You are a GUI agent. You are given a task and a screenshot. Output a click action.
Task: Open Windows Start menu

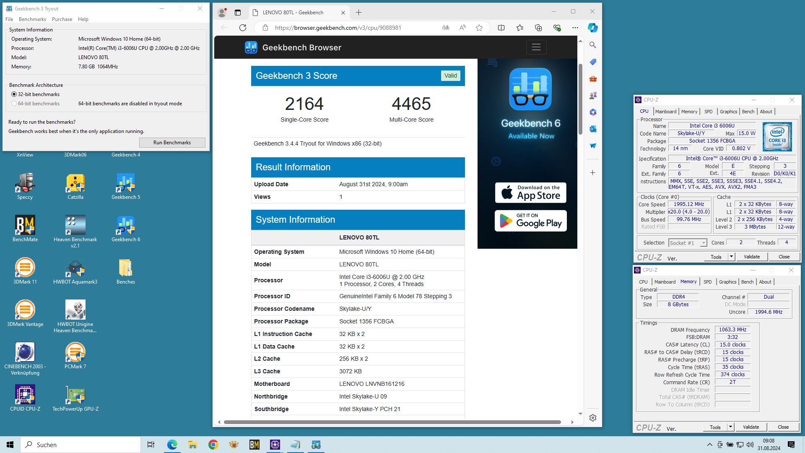10,445
